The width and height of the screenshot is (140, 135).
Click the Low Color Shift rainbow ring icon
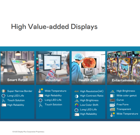click(77, 105)
